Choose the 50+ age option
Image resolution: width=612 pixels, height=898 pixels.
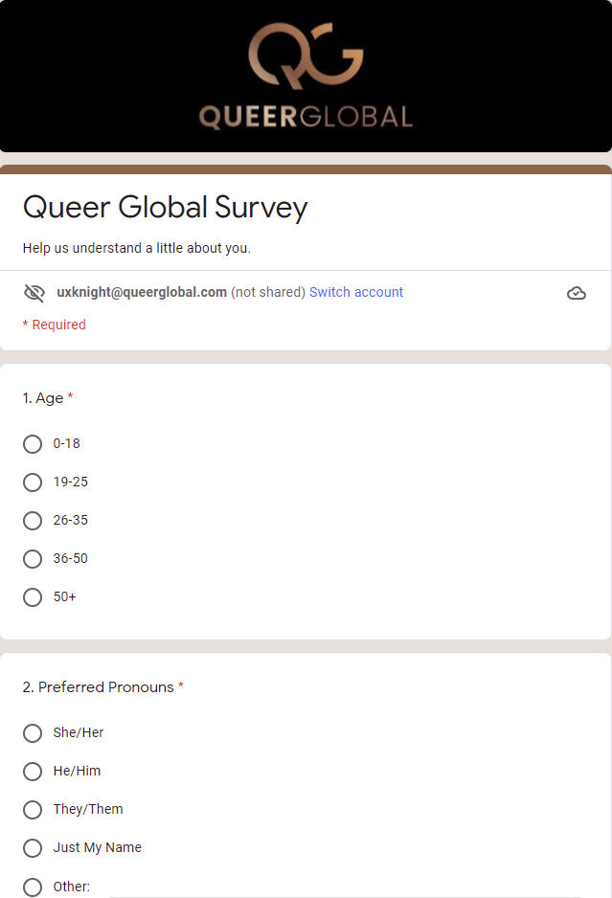(x=33, y=597)
